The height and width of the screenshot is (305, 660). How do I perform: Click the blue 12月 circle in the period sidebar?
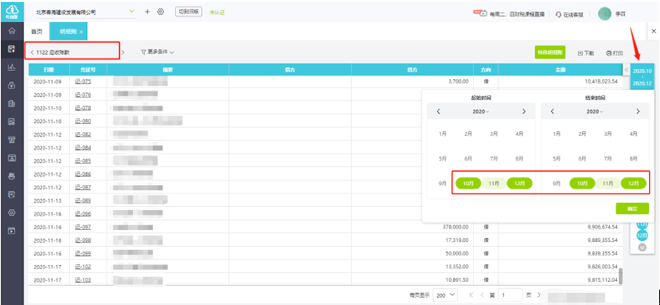(x=642, y=235)
